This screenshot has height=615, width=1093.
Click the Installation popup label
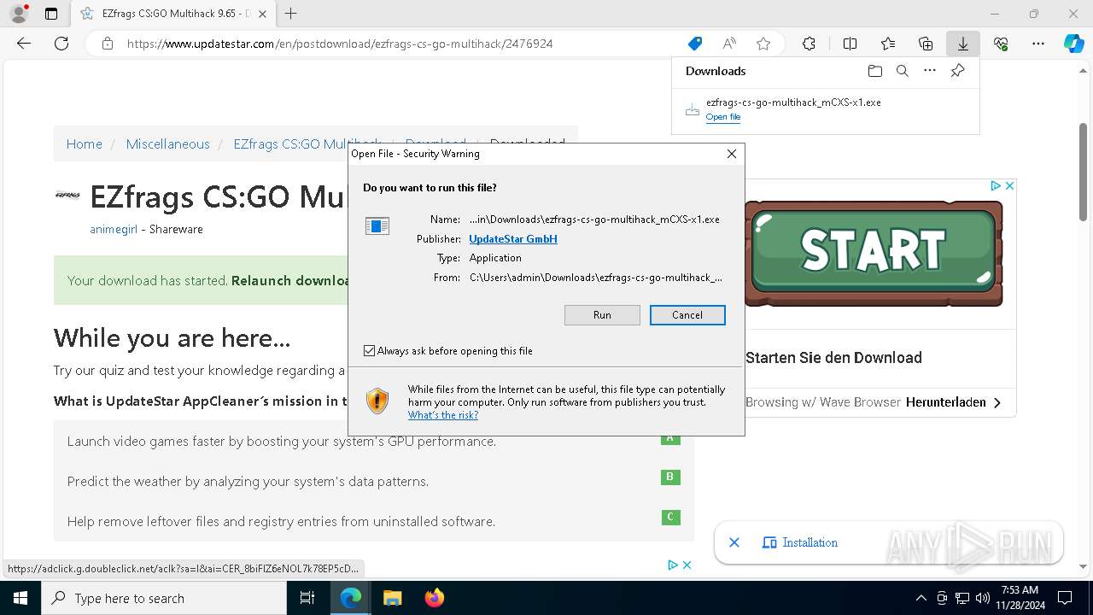810,542
